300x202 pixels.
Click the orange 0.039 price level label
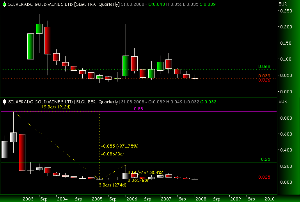pos(264,76)
